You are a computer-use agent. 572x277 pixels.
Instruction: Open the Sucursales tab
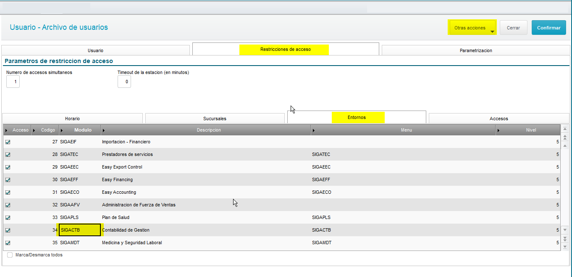click(x=215, y=119)
